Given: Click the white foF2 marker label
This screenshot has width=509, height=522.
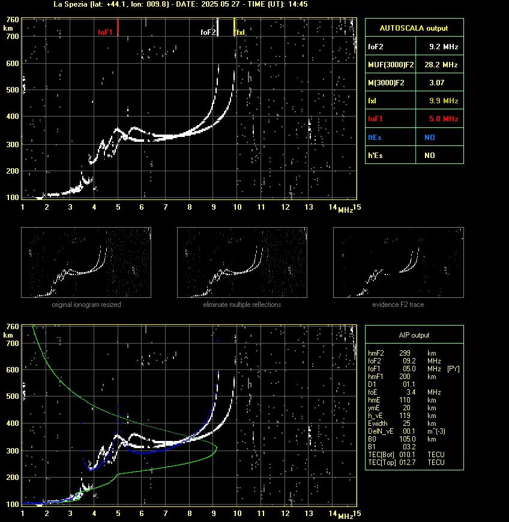Looking at the screenshot, I should point(208,32).
